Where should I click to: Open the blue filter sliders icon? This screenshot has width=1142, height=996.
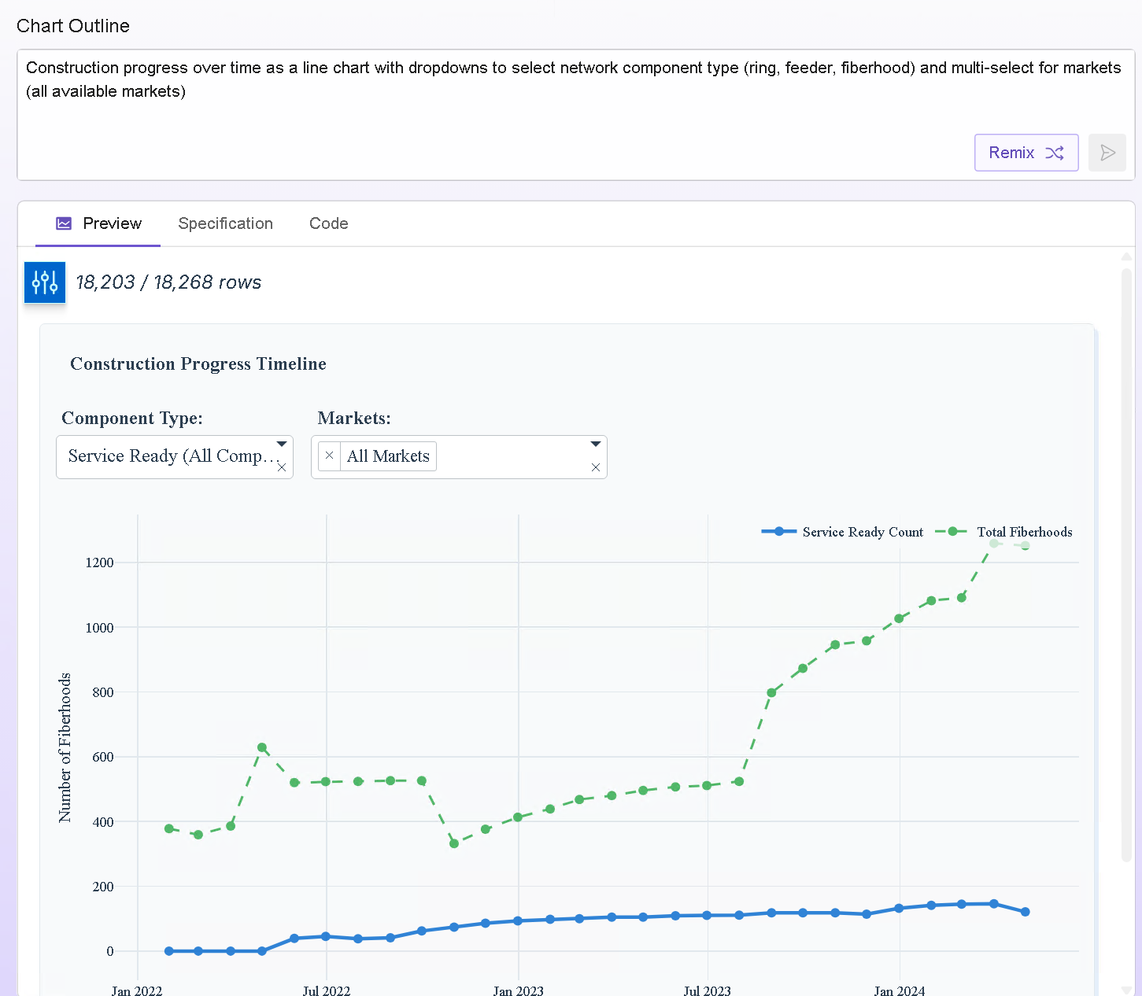pos(45,282)
